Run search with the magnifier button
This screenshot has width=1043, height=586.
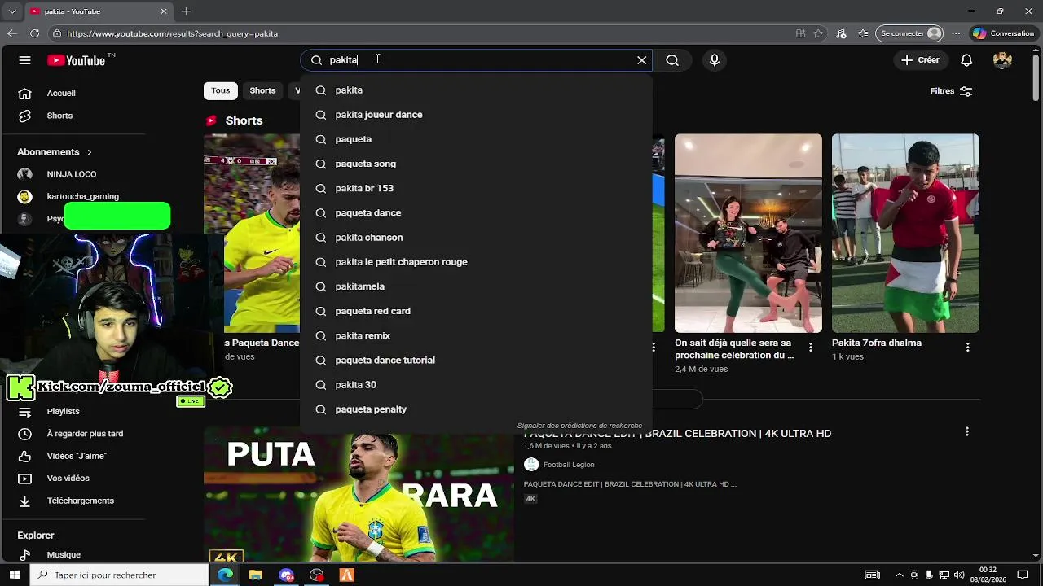pyautogui.click(x=672, y=60)
